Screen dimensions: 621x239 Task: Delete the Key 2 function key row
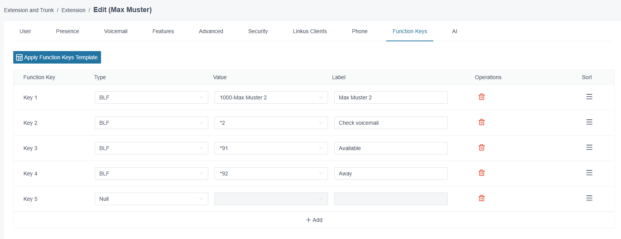point(482,122)
